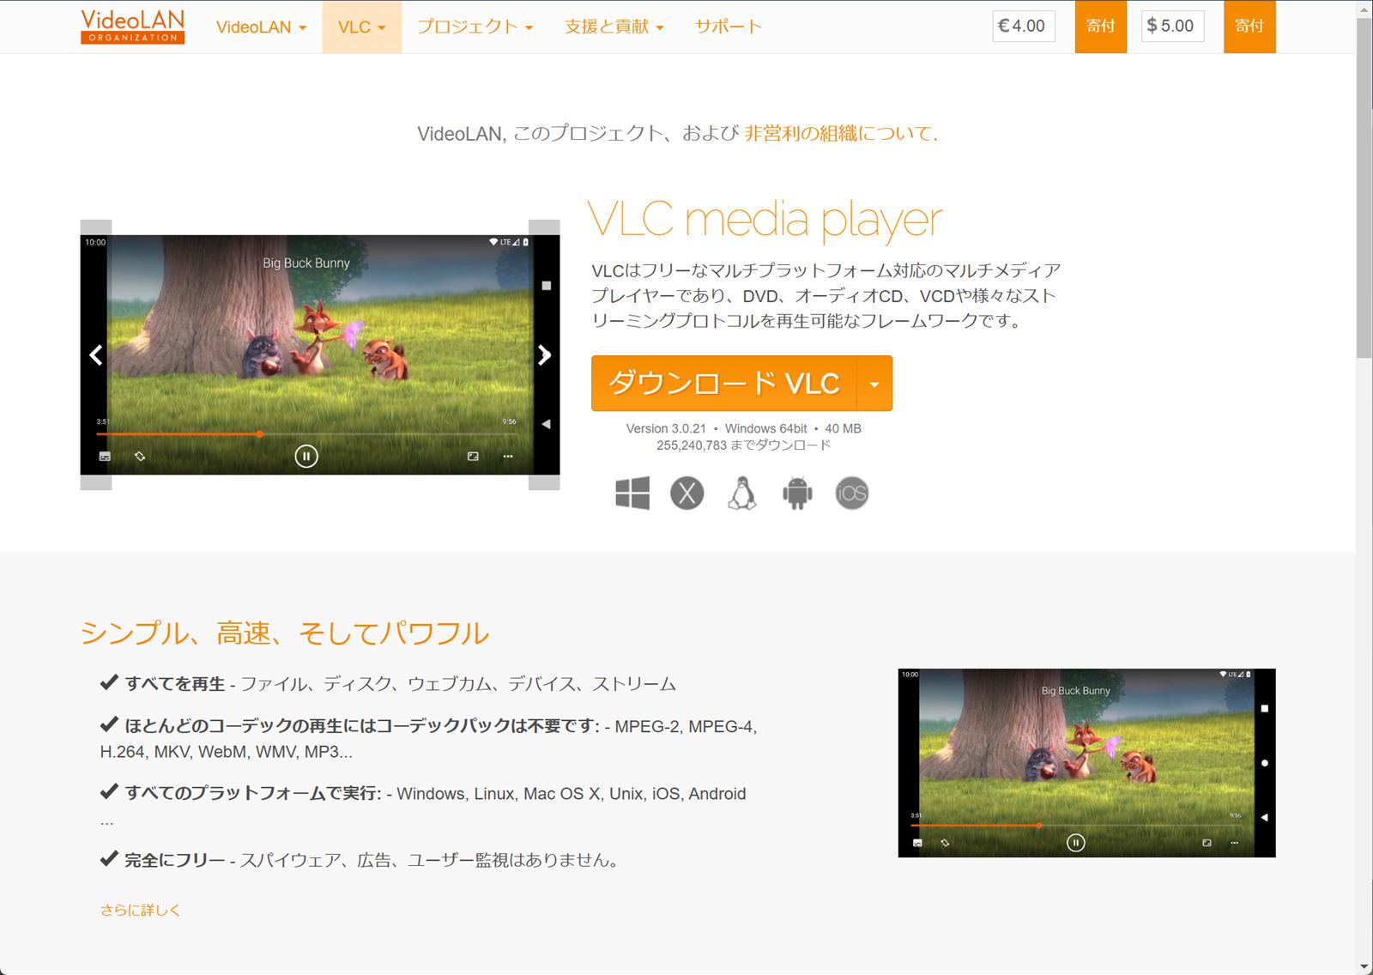Click the すべてを再生 feature line
The height and width of the screenshot is (975, 1373).
pyautogui.click(x=388, y=683)
